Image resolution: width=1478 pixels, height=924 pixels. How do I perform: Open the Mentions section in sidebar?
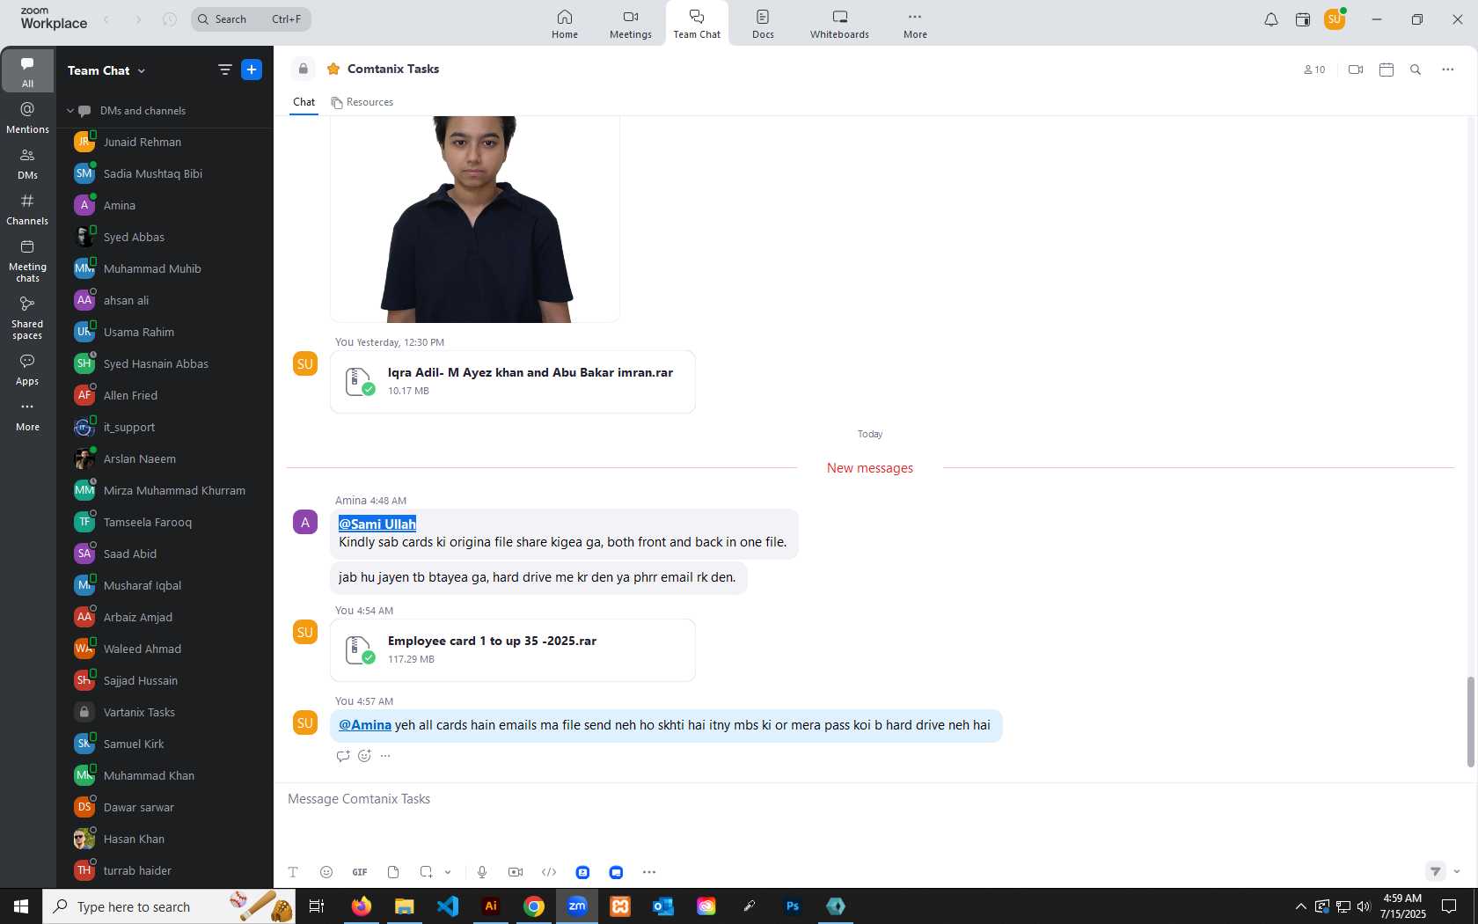(x=27, y=117)
